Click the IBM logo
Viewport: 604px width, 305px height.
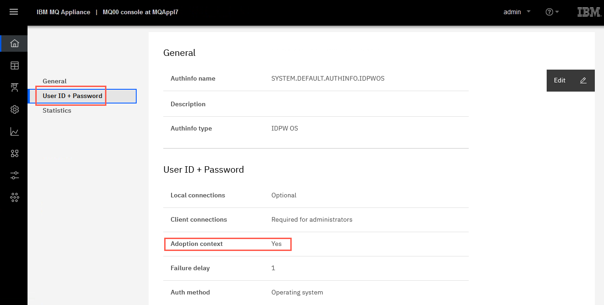589,12
